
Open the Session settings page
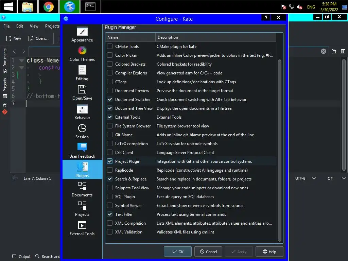tap(82, 131)
